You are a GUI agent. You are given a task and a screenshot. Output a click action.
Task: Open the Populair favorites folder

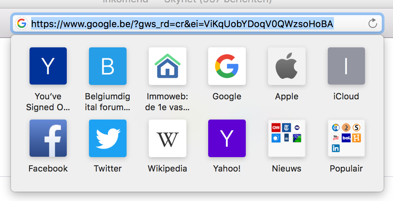click(346, 138)
